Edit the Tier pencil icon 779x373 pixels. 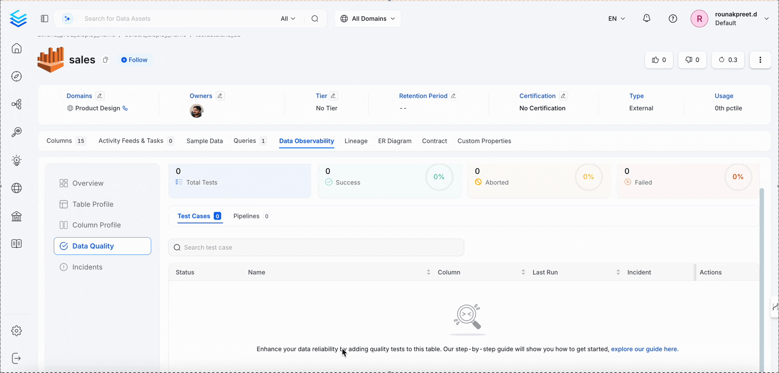(x=333, y=96)
